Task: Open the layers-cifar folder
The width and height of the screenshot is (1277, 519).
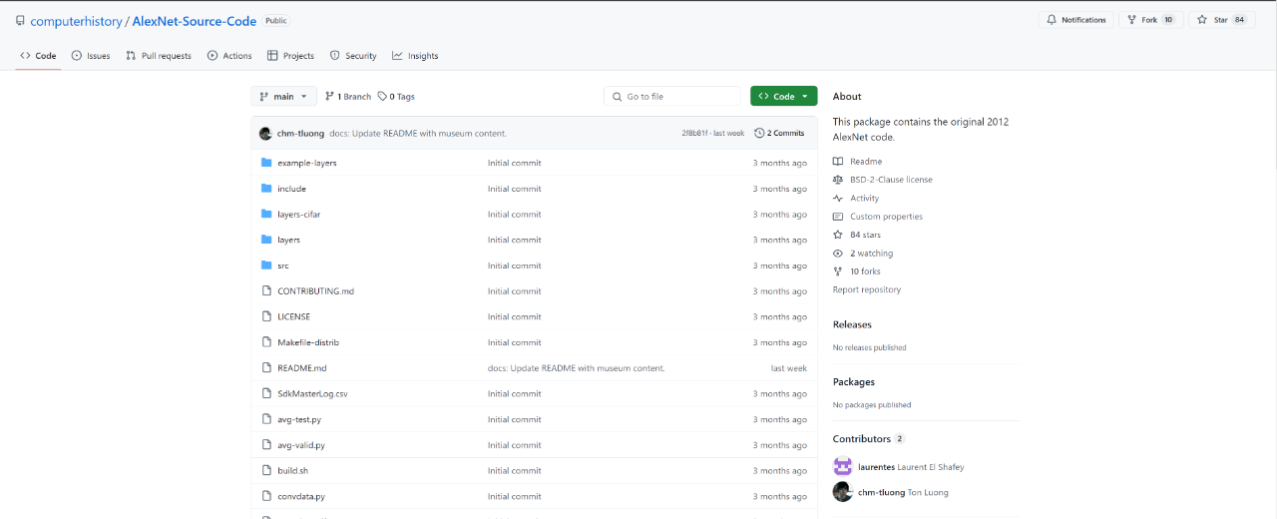Action: tap(299, 215)
